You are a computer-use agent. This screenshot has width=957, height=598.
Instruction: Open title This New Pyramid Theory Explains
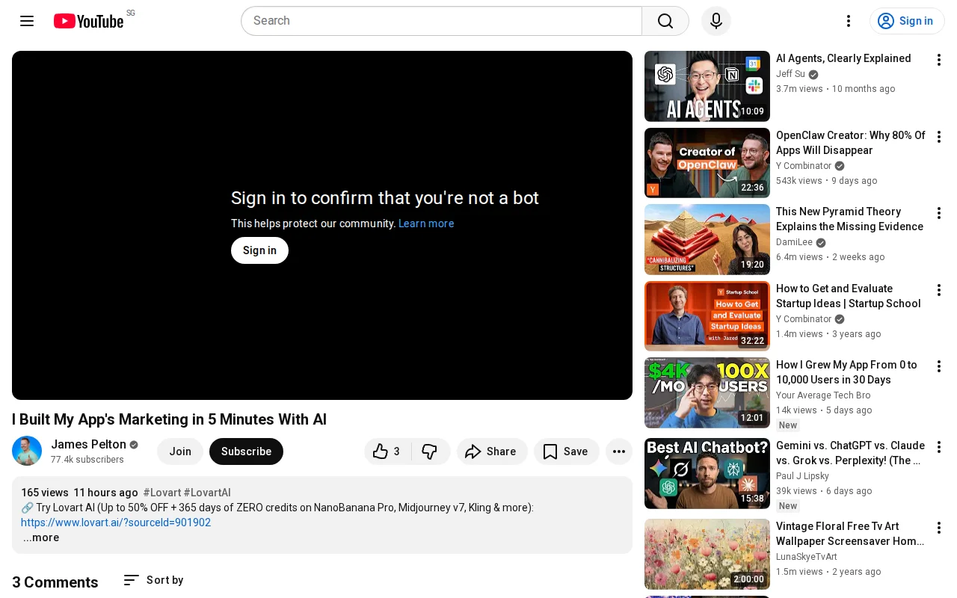(849, 219)
